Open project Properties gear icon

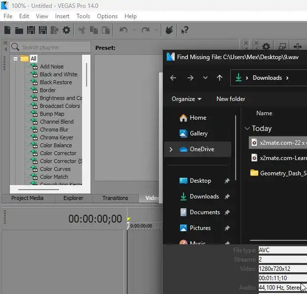[x=66, y=30]
